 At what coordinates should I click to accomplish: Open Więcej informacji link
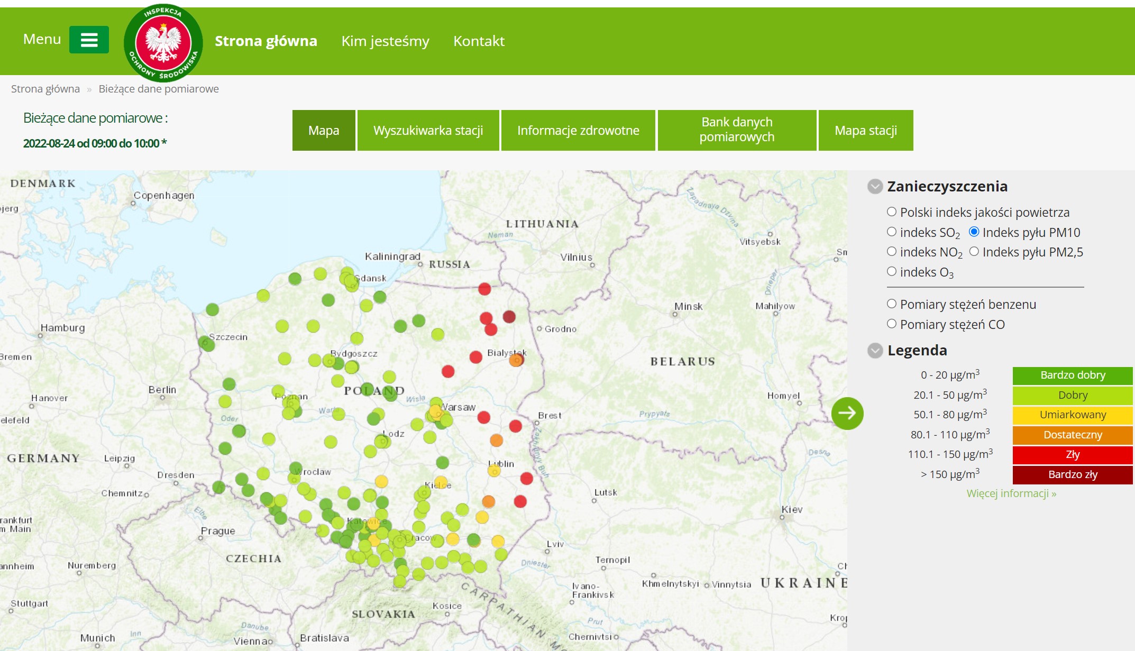click(1011, 493)
